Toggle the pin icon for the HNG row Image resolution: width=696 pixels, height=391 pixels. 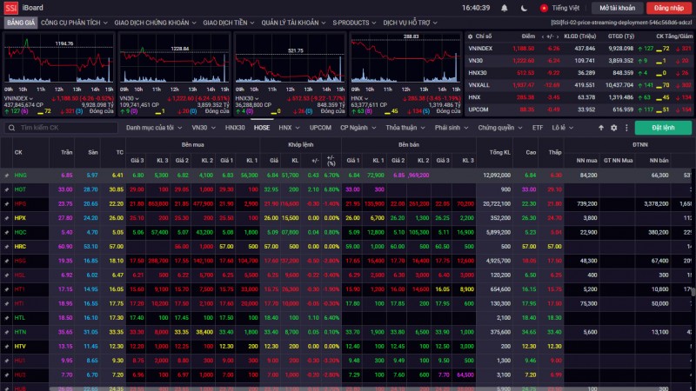coord(6,175)
